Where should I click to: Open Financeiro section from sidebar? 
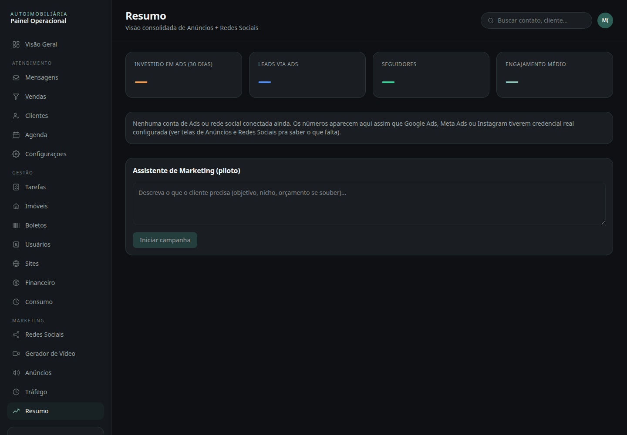(x=55, y=283)
